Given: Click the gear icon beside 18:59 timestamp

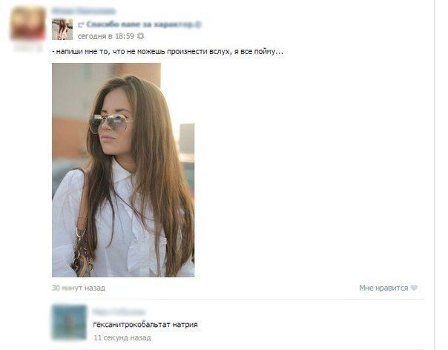Looking at the screenshot, I should [x=141, y=36].
